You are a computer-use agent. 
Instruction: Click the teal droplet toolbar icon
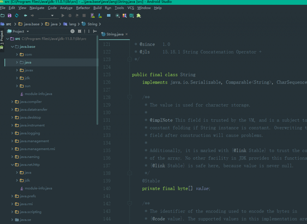132,16
